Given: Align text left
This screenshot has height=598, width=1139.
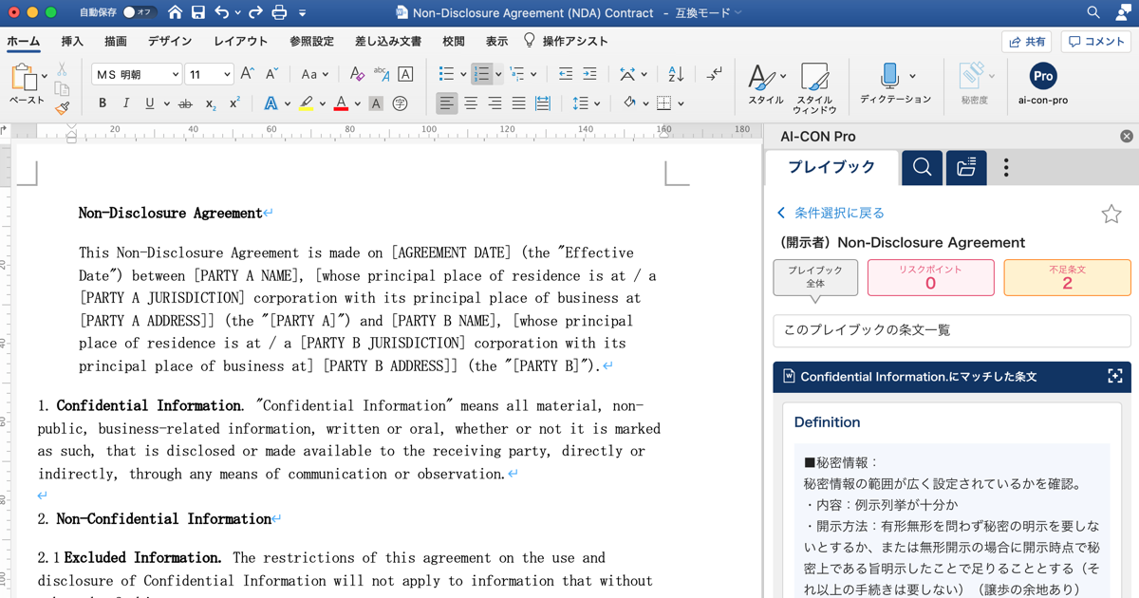Looking at the screenshot, I should pos(446,103).
